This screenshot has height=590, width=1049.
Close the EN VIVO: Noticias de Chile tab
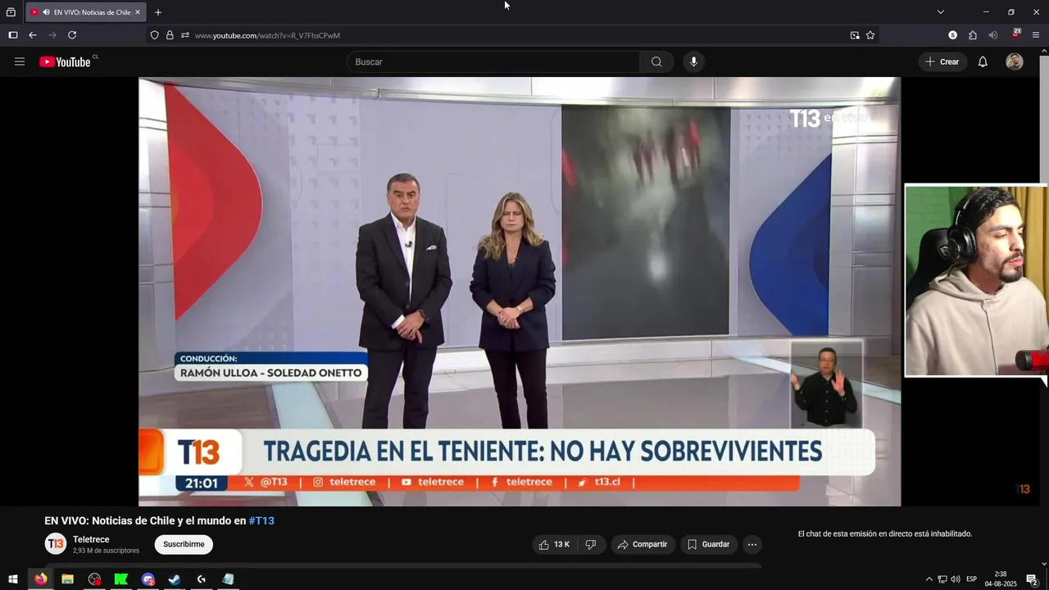[138, 12]
